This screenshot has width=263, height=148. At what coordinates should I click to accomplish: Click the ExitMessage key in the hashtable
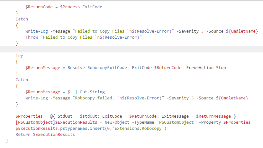point(175,116)
